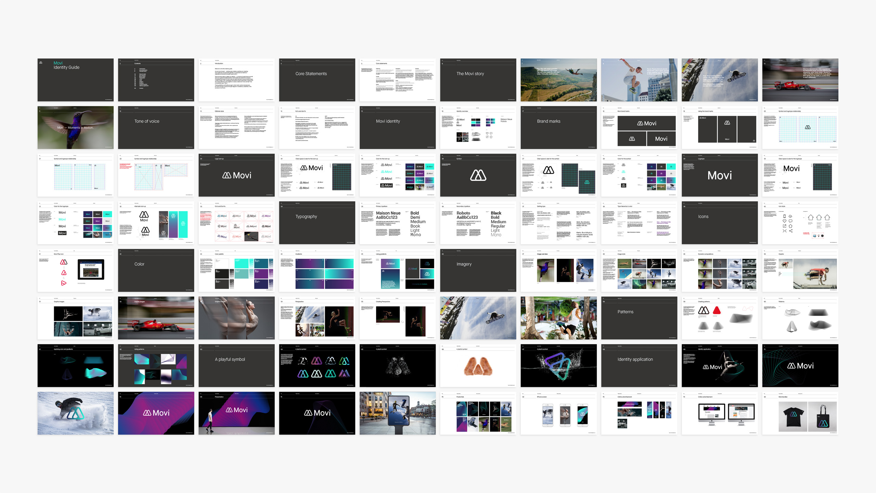Click the paraglider jumping landscape photo slide
This screenshot has height=493, width=876.
[x=558, y=80]
